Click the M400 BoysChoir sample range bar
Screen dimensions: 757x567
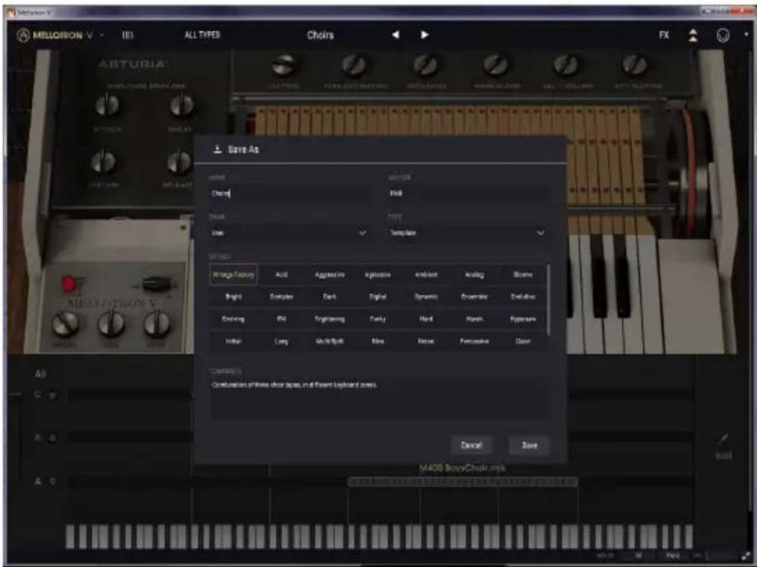click(463, 482)
